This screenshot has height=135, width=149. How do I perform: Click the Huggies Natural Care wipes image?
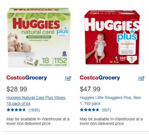point(39,38)
